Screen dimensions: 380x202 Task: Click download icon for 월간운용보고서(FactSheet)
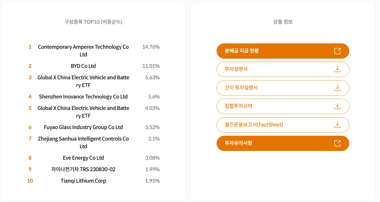point(338,125)
